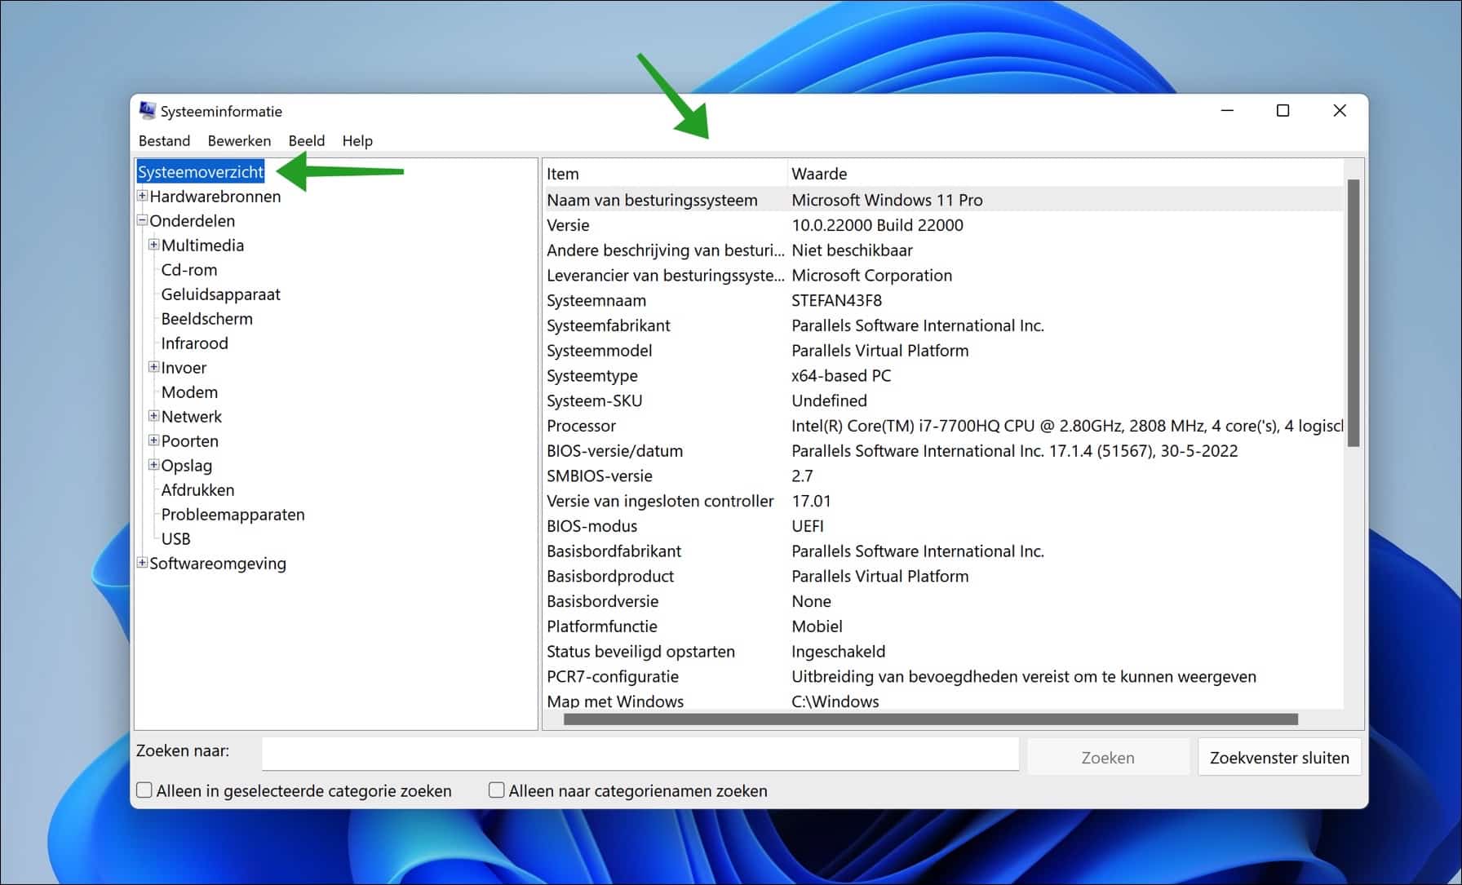Click the Zoeken button

click(x=1107, y=756)
